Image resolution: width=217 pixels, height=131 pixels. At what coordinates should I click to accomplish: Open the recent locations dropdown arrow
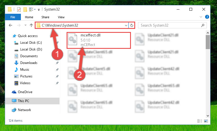pyautogui.click(x=25, y=25)
